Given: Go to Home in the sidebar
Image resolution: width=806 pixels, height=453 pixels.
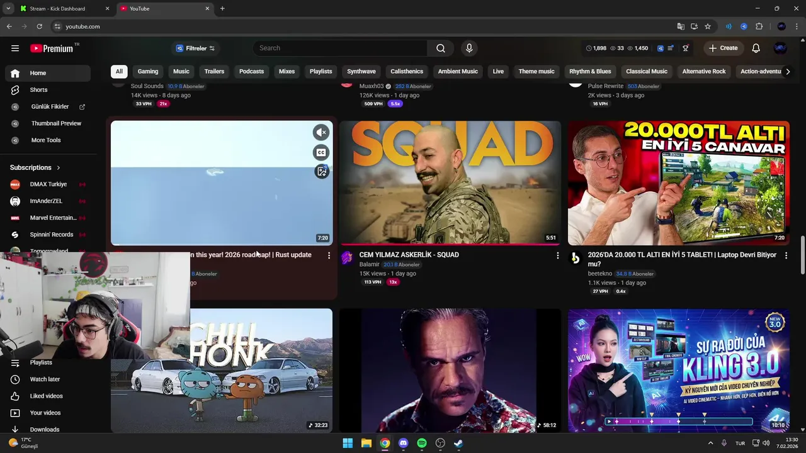Looking at the screenshot, I should [49, 73].
